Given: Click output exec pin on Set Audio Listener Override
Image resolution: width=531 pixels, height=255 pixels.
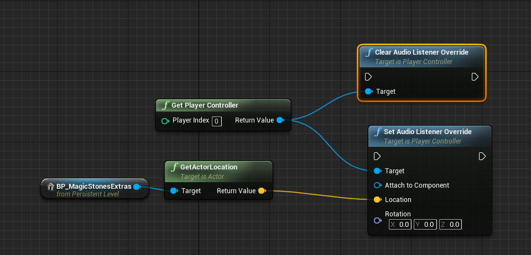Looking at the screenshot, I should (x=482, y=156).
